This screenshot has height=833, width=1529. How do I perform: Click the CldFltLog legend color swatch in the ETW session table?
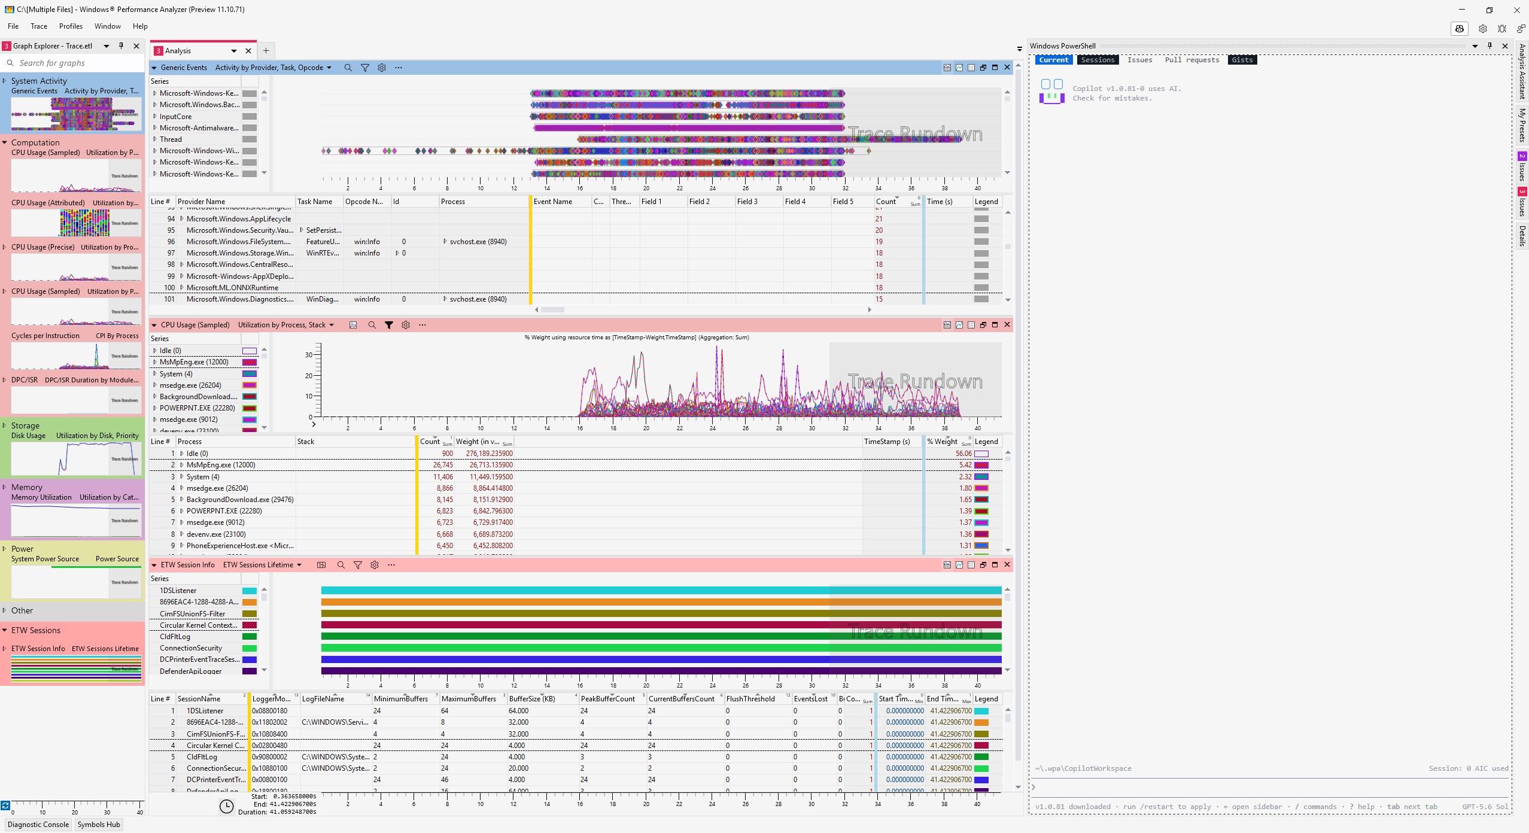(981, 757)
